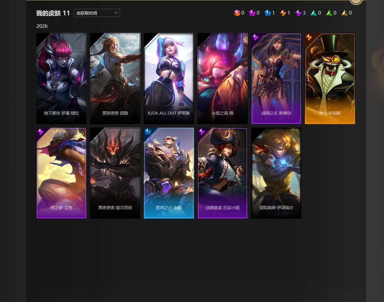This screenshot has height=302, width=384.
Task: Click the 我的皮肤 11 heading
Action: pos(53,13)
